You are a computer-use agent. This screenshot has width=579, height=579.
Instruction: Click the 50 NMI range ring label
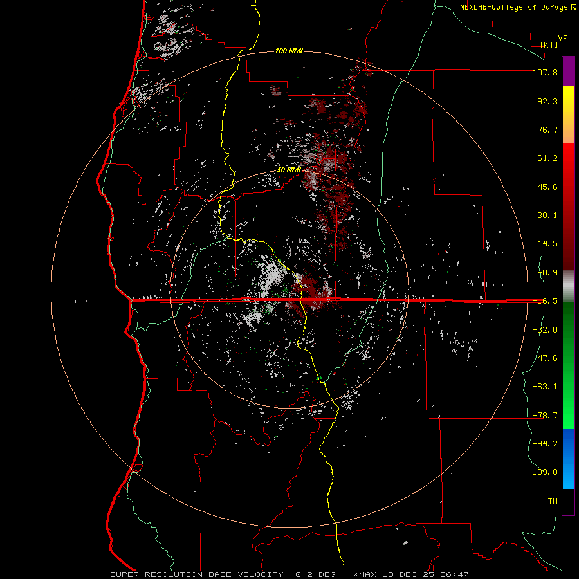click(289, 170)
